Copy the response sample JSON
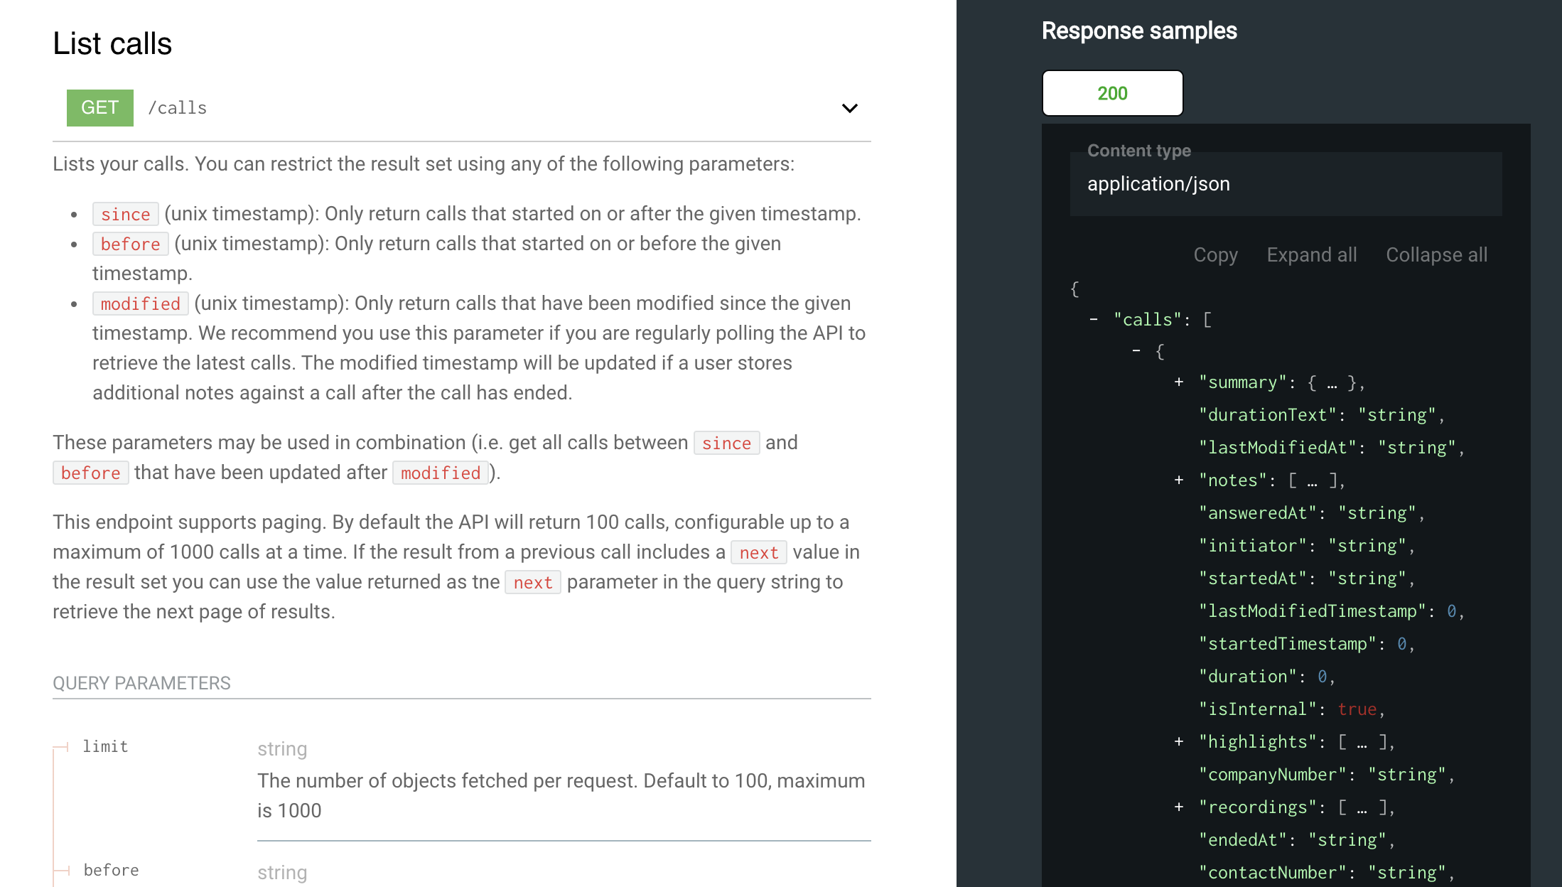Image resolution: width=1562 pixels, height=887 pixels. click(x=1215, y=255)
